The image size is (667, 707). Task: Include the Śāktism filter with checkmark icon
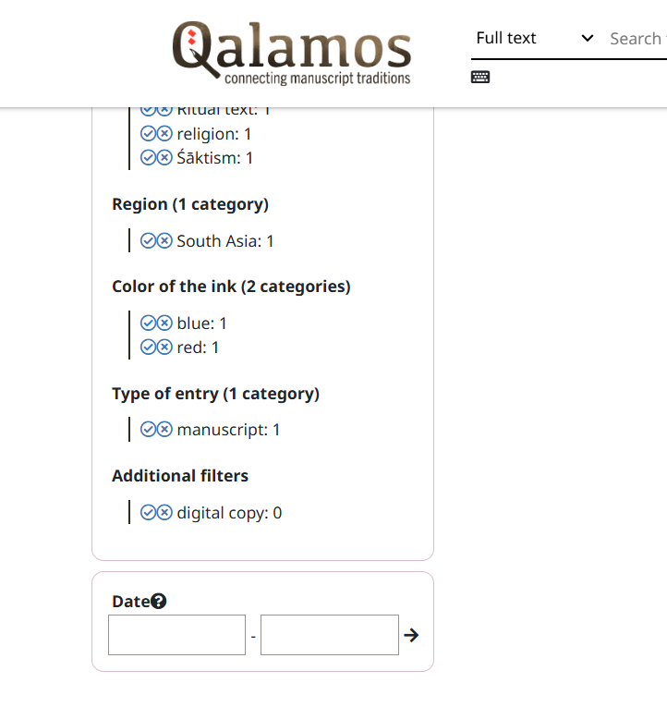click(x=148, y=158)
